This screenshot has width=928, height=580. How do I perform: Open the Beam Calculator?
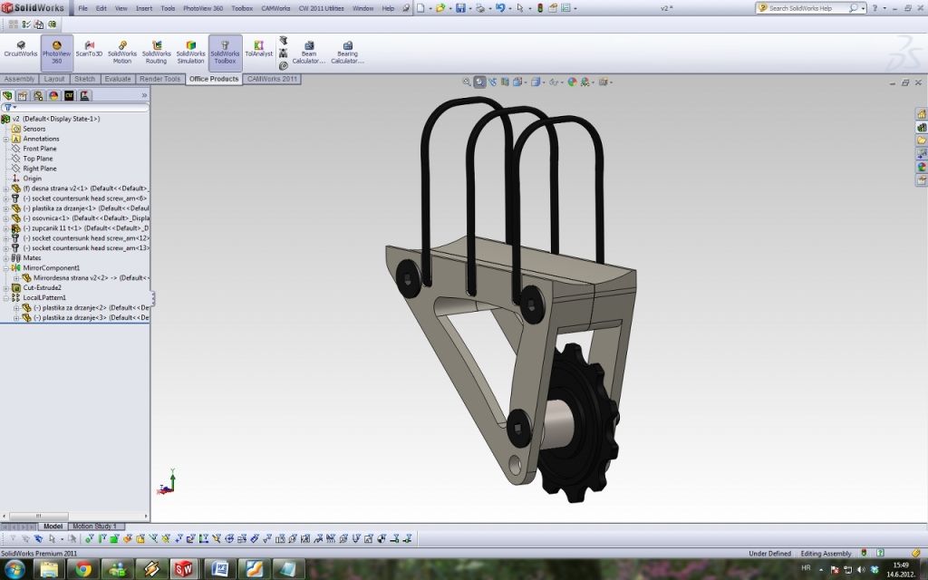[309, 53]
